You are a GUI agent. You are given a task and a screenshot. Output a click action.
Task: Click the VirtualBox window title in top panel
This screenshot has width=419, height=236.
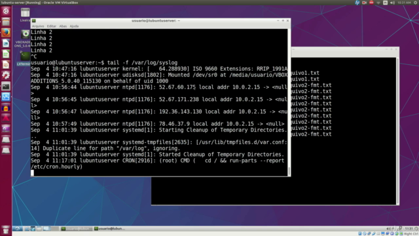pyautogui.click(x=39, y=3)
